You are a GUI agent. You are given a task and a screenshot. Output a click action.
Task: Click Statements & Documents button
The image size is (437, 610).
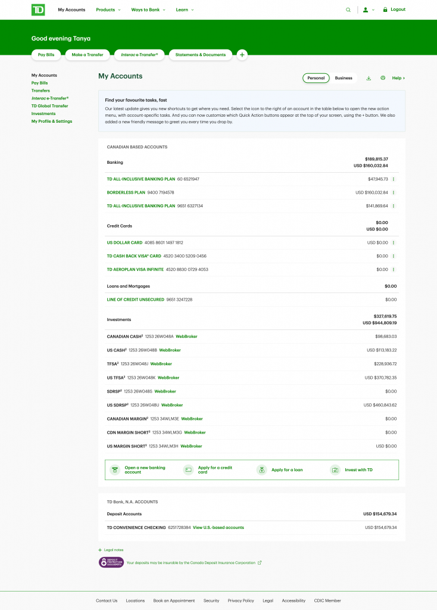coord(201,55)
